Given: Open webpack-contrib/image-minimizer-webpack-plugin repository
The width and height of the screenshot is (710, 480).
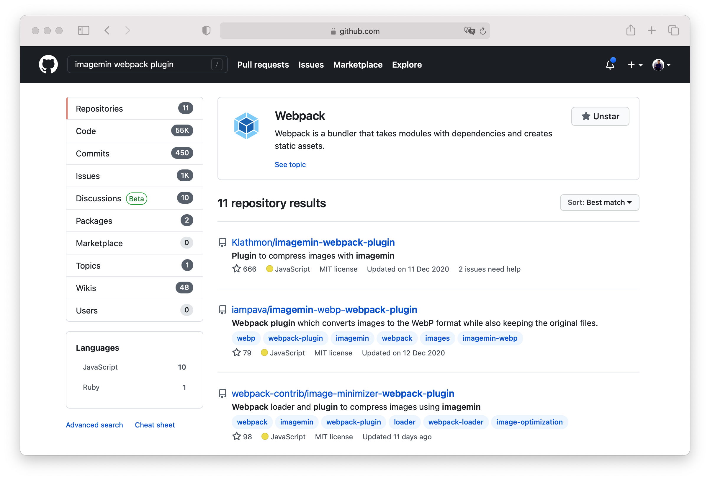Looking at the screenshot, I should (x=343, y=393).
